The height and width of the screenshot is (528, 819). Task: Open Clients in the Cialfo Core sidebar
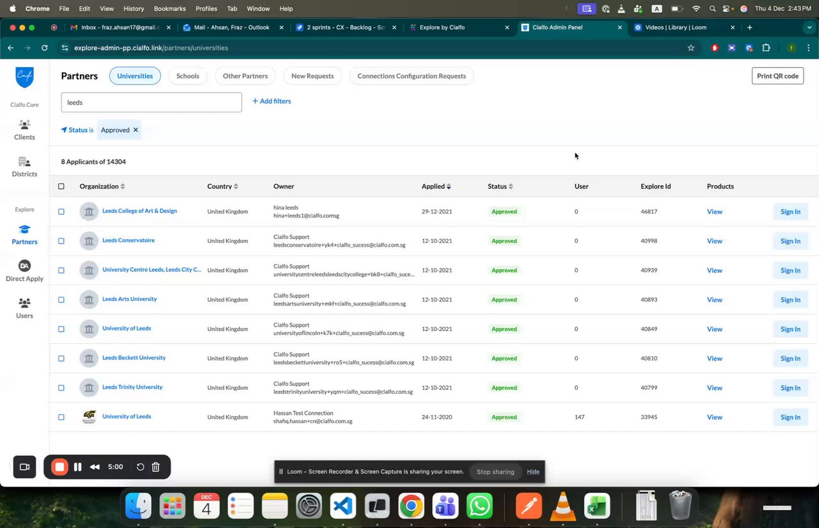24,130
